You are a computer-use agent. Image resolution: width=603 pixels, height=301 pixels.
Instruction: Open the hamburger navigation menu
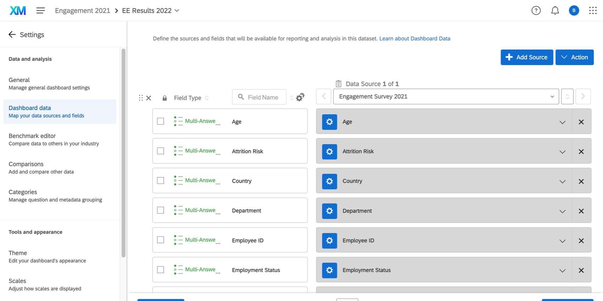point(40,11)
